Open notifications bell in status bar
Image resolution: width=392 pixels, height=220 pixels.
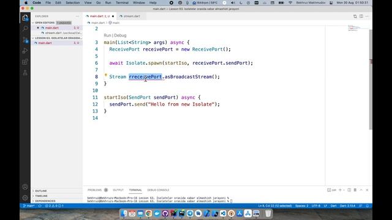pos(367,206)
